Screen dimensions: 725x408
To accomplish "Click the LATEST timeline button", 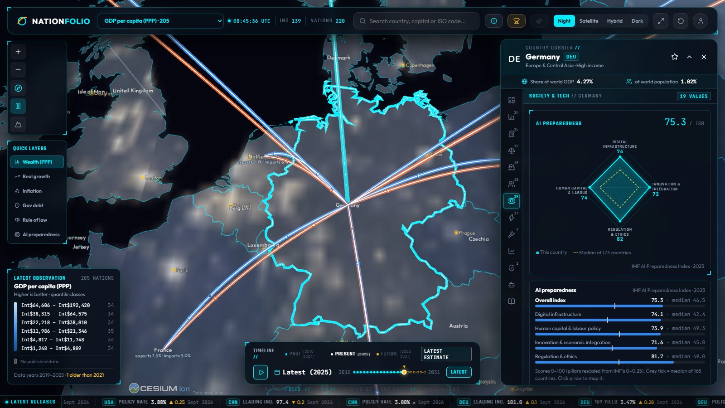I will (x=459, y=372).
